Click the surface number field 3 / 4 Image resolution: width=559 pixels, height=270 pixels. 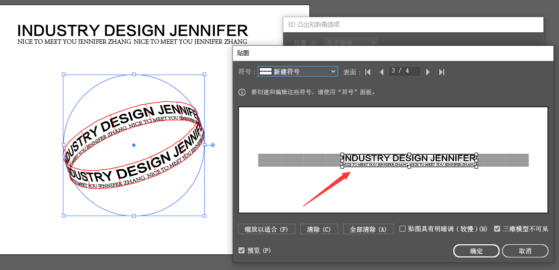[405, 72]
